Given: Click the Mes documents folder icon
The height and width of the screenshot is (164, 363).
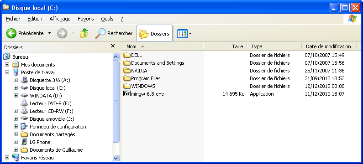Looking at the screenshot, I should tap(15, 64).
